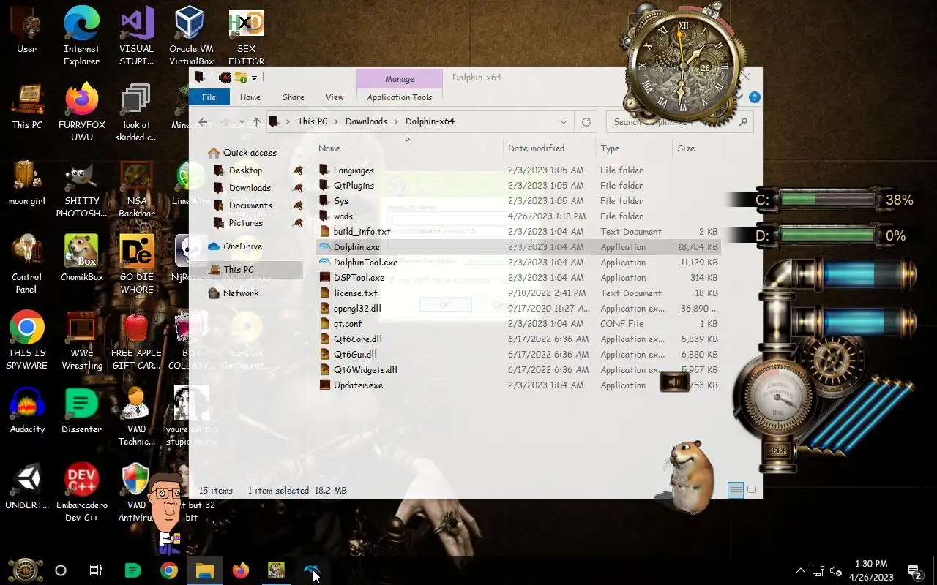Open the NSA Backdoor desktop icon
The image size is (937, 585).
(x=136, y=189)
